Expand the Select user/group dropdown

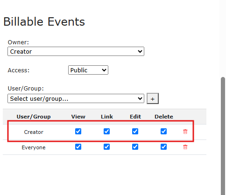76,98
